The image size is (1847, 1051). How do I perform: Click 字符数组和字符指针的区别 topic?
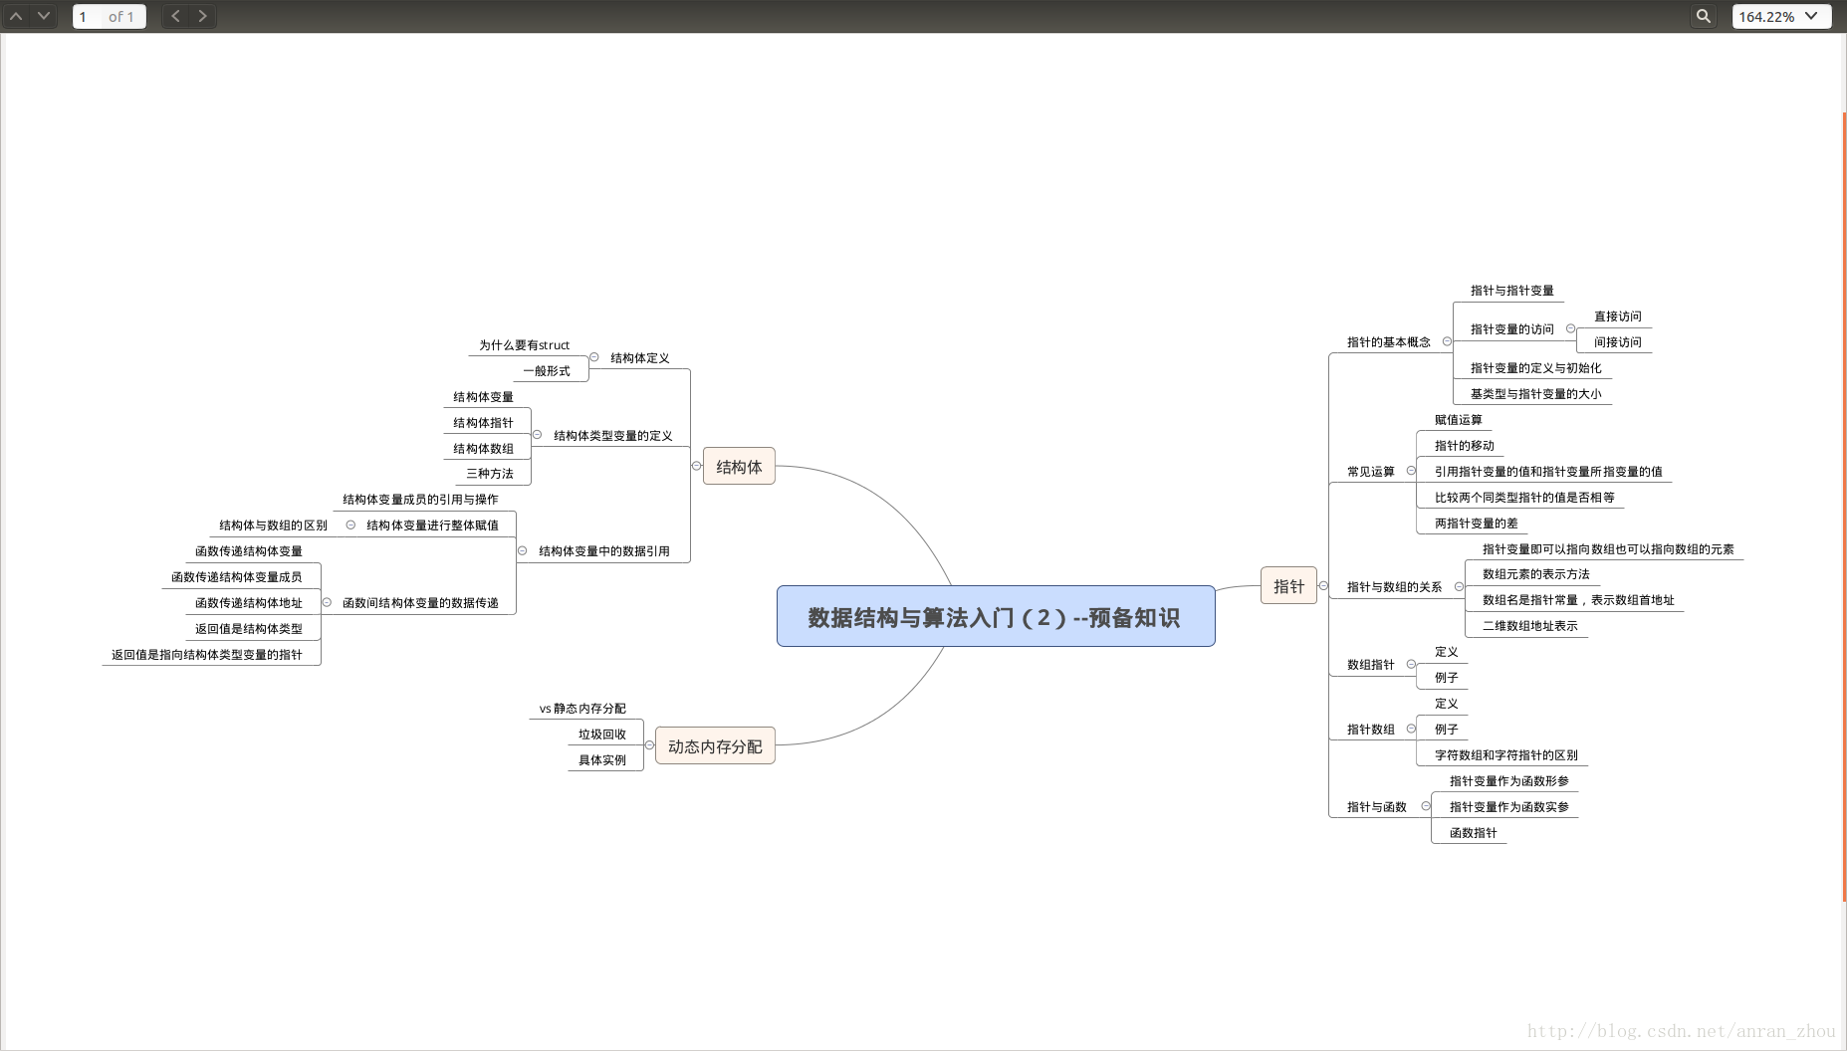(1506, 755)
